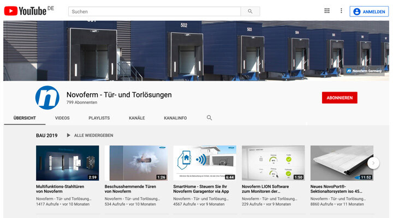Viewport: 393px width, 218px height.
Task: Select the Kanäle tab
Action: tap(136, 118)
